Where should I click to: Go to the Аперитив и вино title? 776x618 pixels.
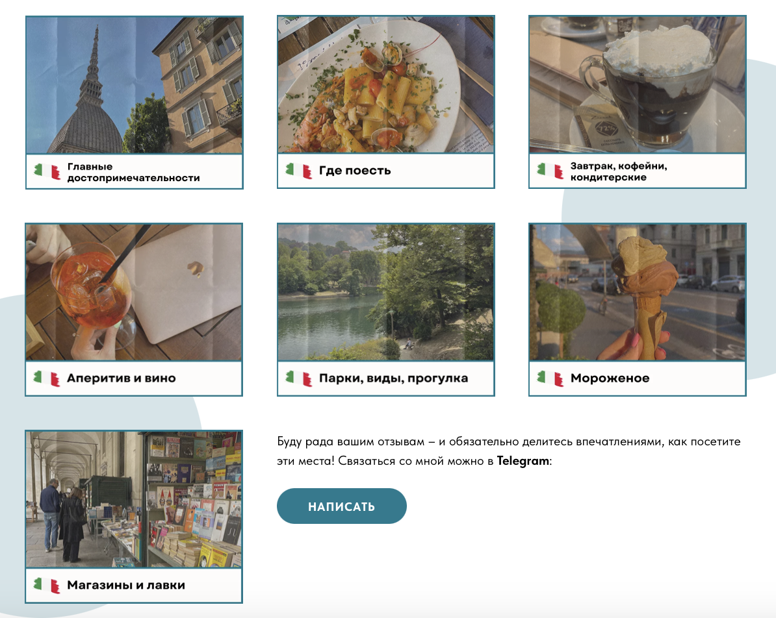[122, 378]
